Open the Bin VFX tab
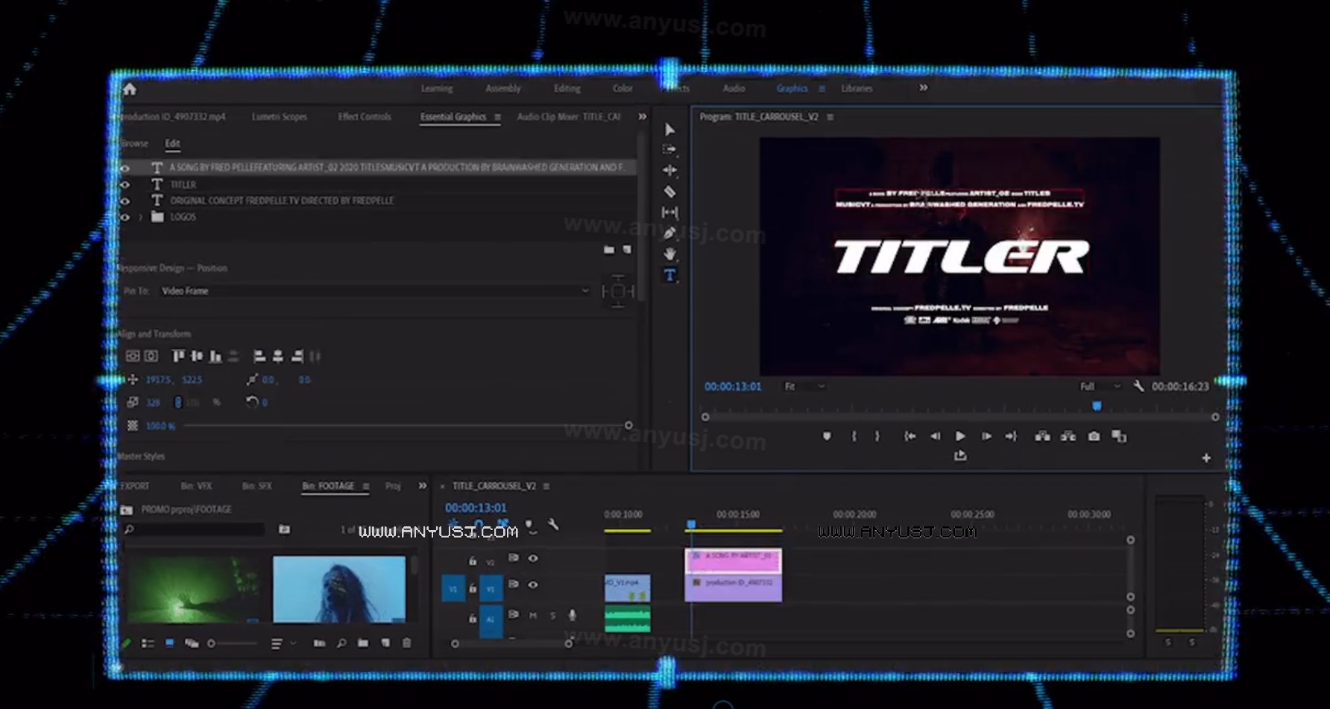This screenshot has height=709, width=1330. 196,486
